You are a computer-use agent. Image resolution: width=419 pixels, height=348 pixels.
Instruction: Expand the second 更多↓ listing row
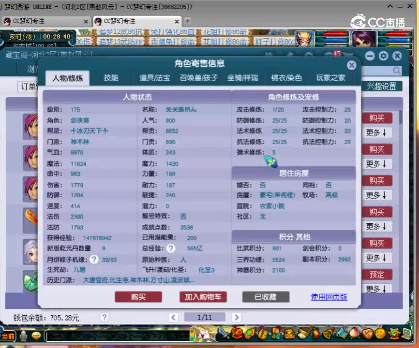click(376, 163)
